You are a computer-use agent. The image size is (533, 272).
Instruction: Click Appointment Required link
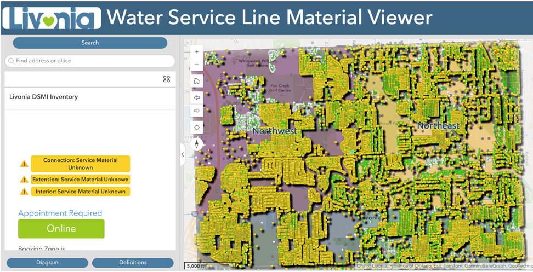tap(60, 213)
